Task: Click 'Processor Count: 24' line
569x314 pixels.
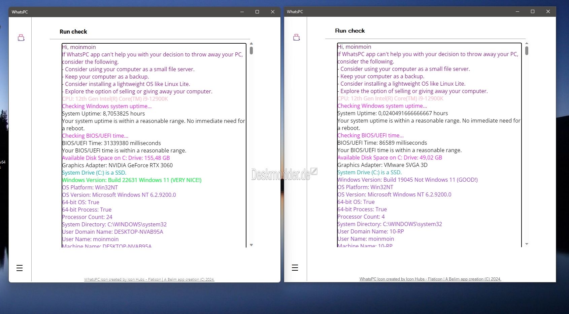Action: point(87,217)
